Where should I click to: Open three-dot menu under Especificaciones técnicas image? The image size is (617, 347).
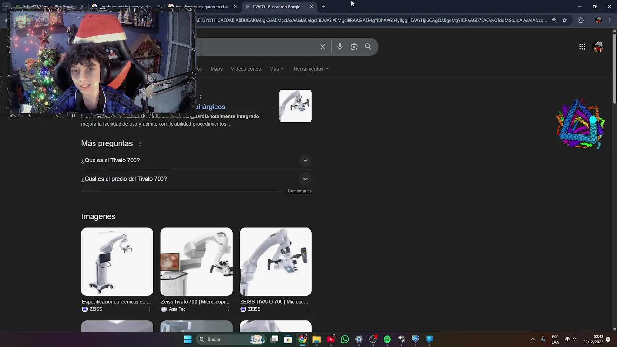[x=150, y=309]
